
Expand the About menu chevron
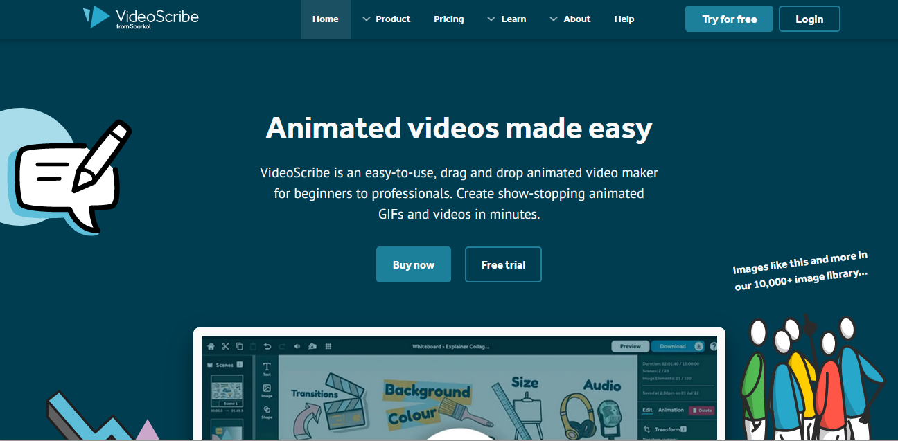[554, 19]
